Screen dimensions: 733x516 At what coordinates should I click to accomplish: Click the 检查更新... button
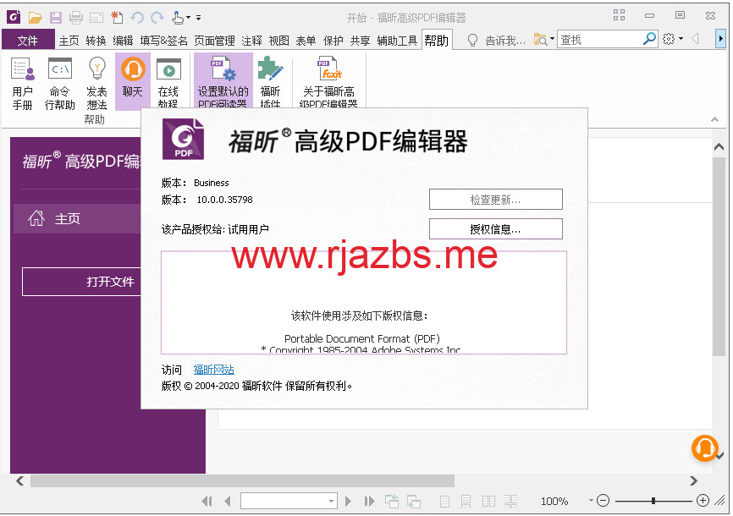495,200
